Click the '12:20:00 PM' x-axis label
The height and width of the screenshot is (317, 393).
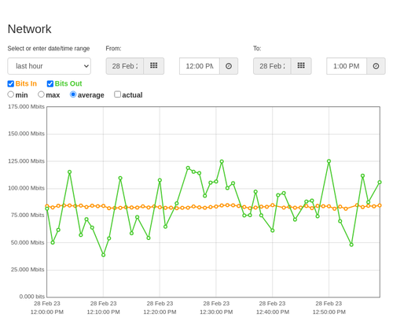tap(160, 312)
